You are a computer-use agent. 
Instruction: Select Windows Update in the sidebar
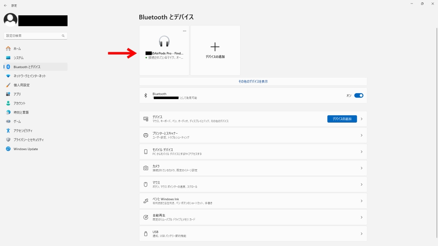(x=26, y=149)
